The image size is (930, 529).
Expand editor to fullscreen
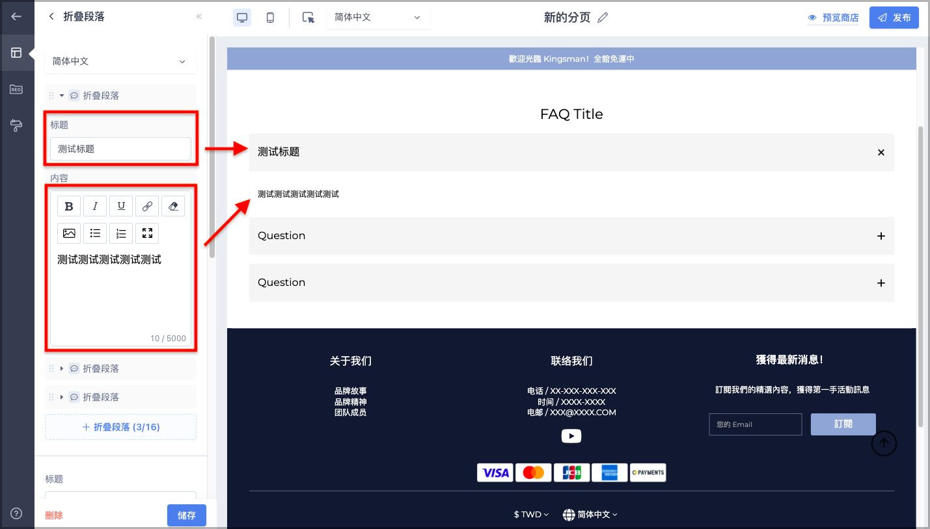click(147, 233)
